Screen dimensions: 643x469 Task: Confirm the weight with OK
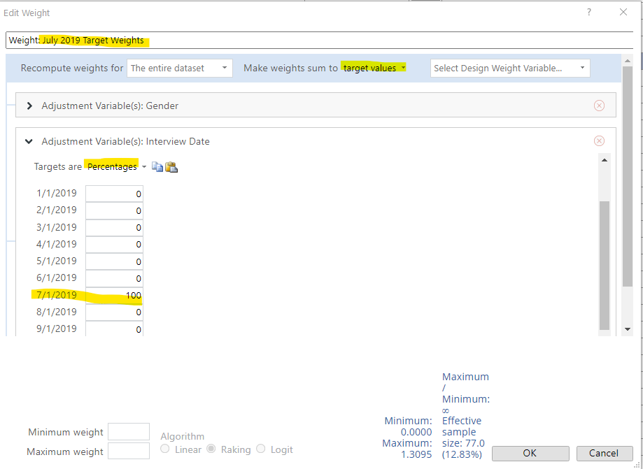pos(530,453)
